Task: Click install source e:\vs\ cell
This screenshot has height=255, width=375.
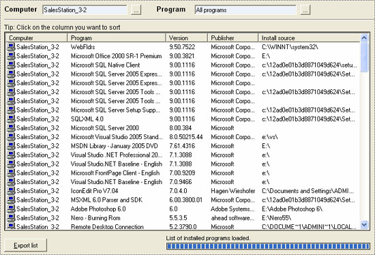Action: point(270,137)
